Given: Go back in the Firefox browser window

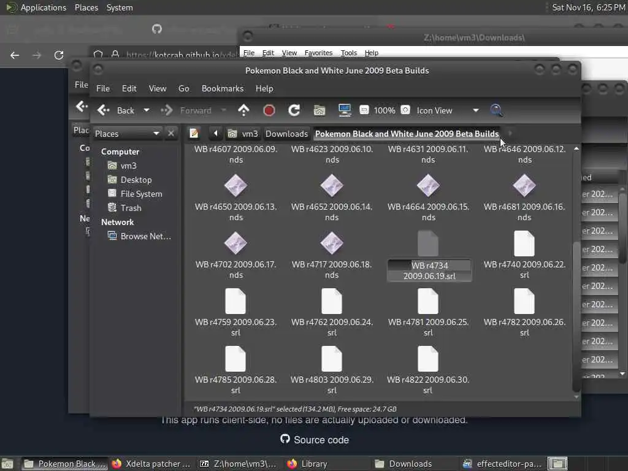Looking at the screenshot, I should tap(15, 55).
